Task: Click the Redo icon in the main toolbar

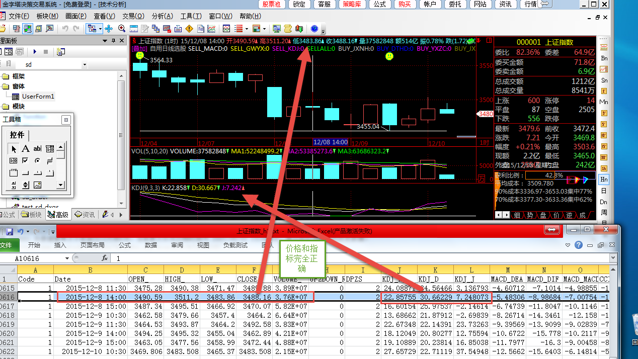Action: point(76,29)
